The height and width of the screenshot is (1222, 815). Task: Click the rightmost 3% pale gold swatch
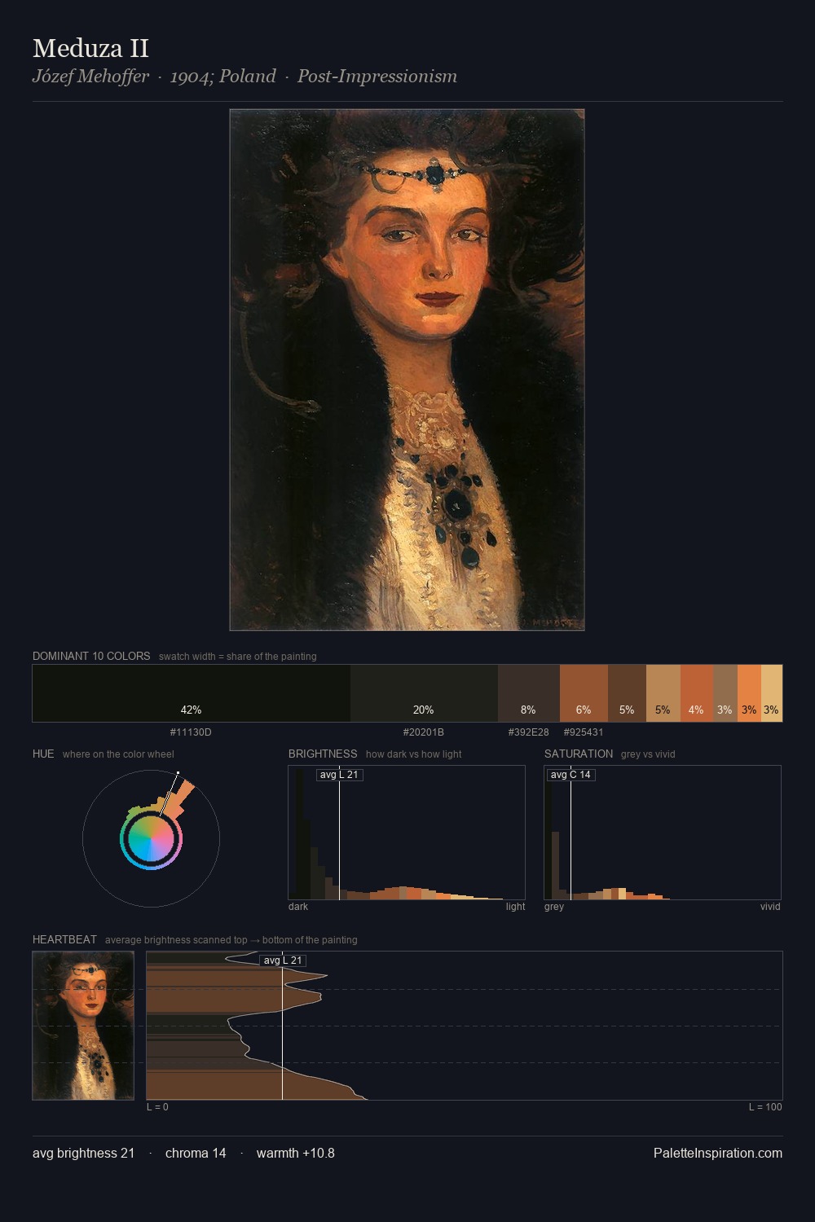[772, 693]
